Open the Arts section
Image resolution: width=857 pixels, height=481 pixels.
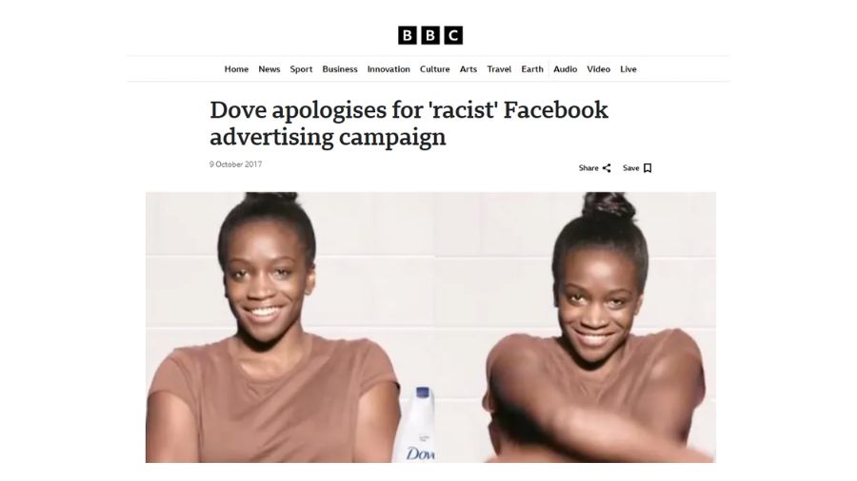[468, 69]
